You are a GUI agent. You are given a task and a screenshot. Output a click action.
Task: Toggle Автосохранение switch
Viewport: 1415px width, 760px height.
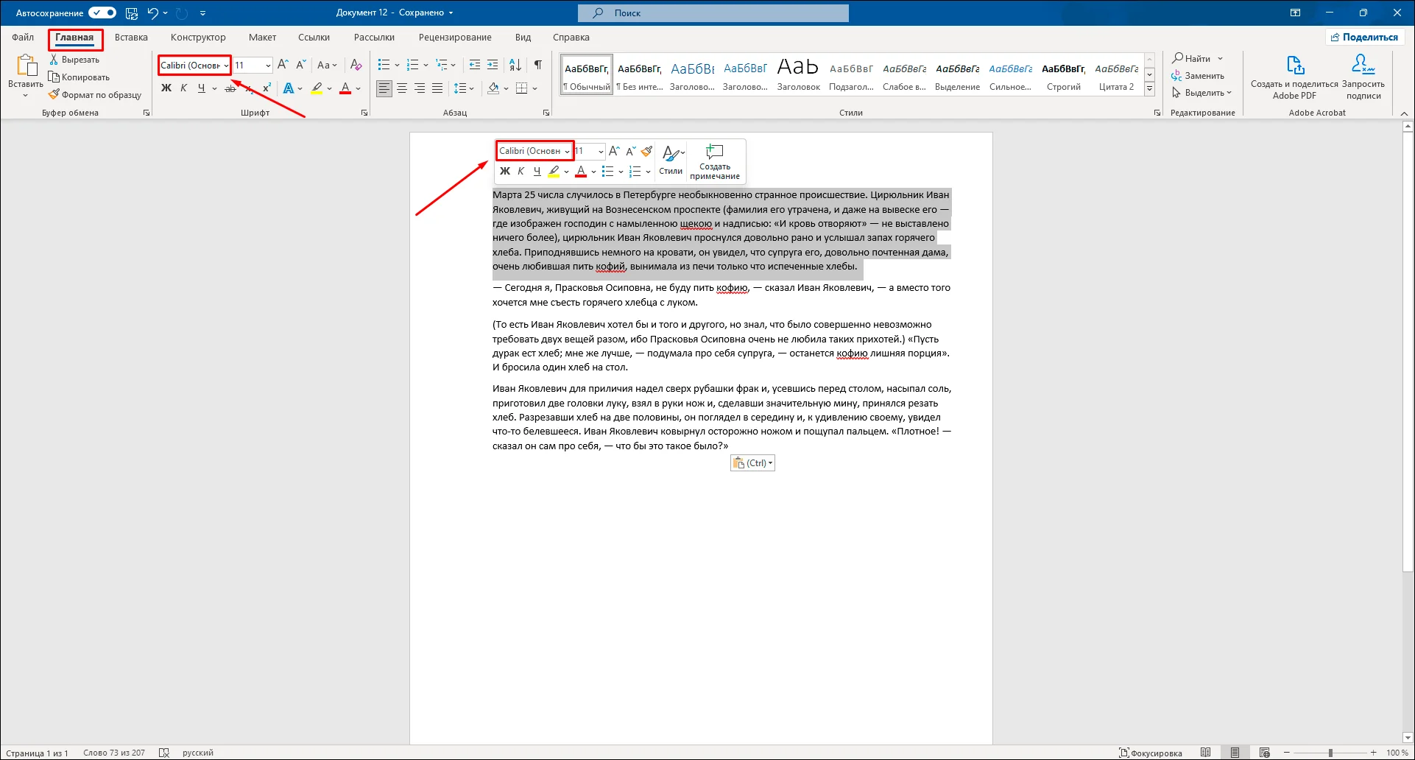102,13
